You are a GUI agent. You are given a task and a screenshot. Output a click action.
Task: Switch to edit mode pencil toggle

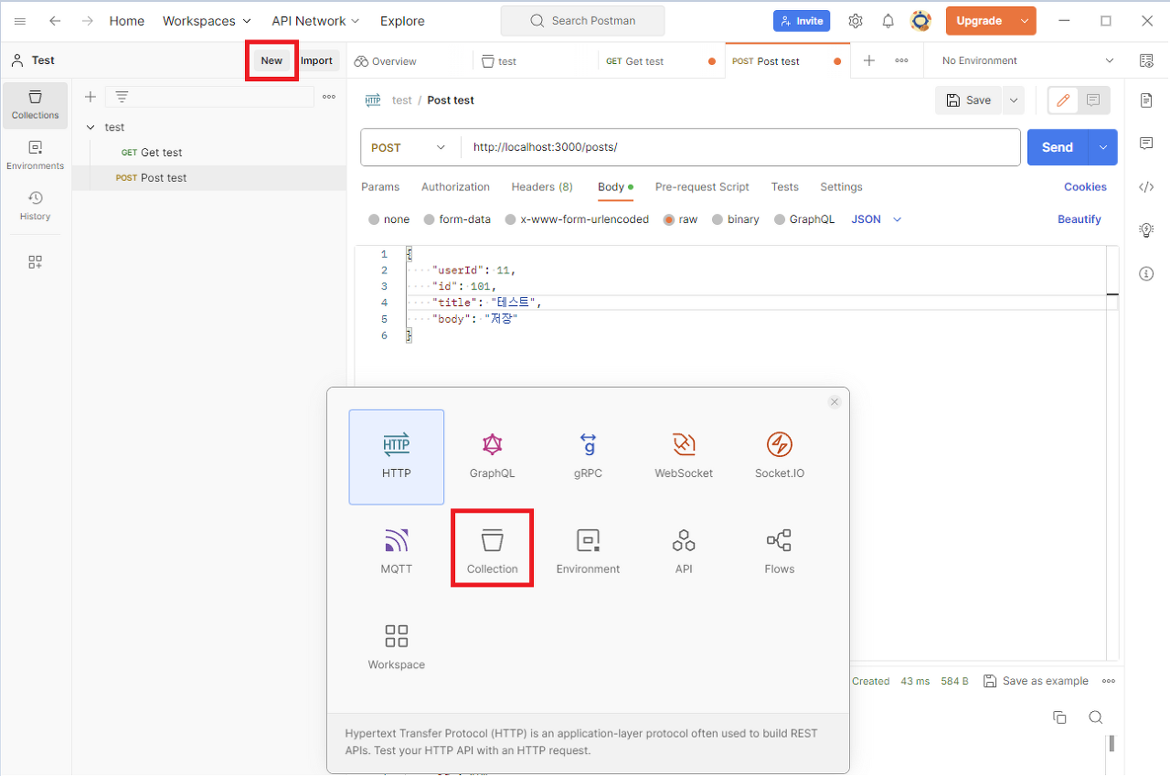[1063, 101]
